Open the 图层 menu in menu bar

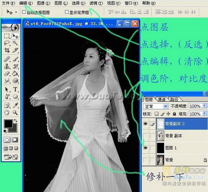point(61,3)
